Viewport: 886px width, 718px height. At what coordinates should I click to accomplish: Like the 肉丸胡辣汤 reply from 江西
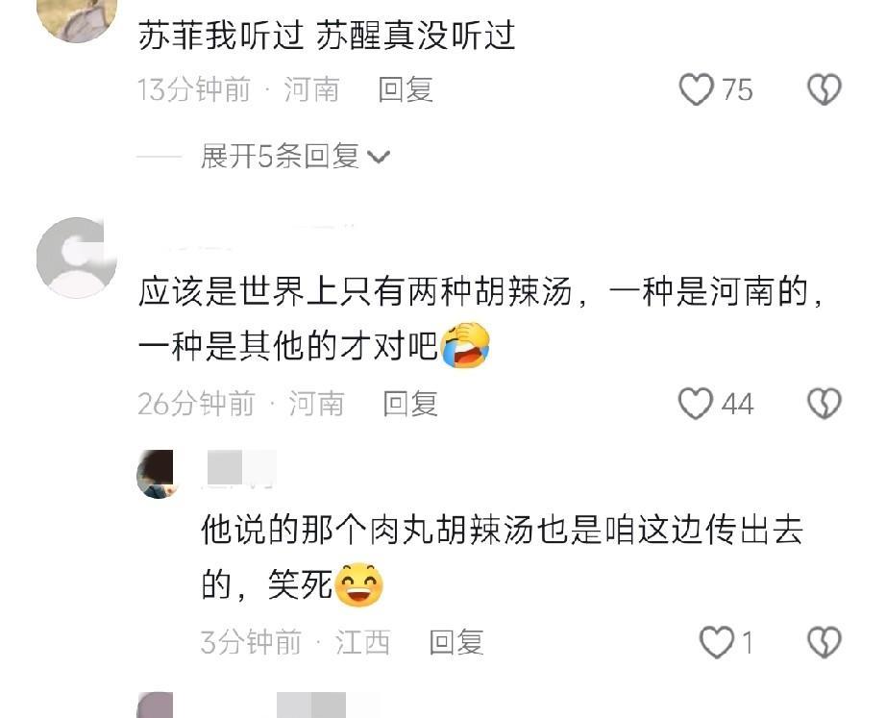pos(717,642)
